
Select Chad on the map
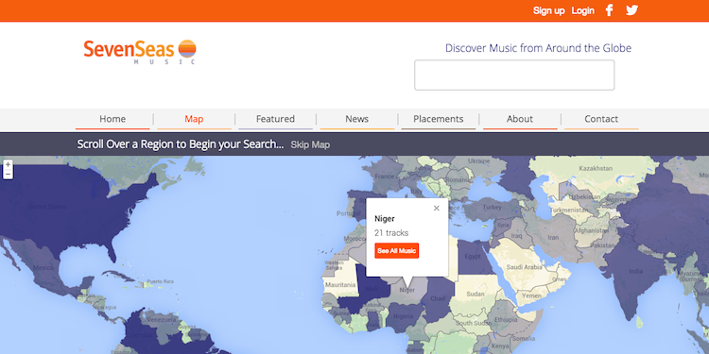pos(438,298)
